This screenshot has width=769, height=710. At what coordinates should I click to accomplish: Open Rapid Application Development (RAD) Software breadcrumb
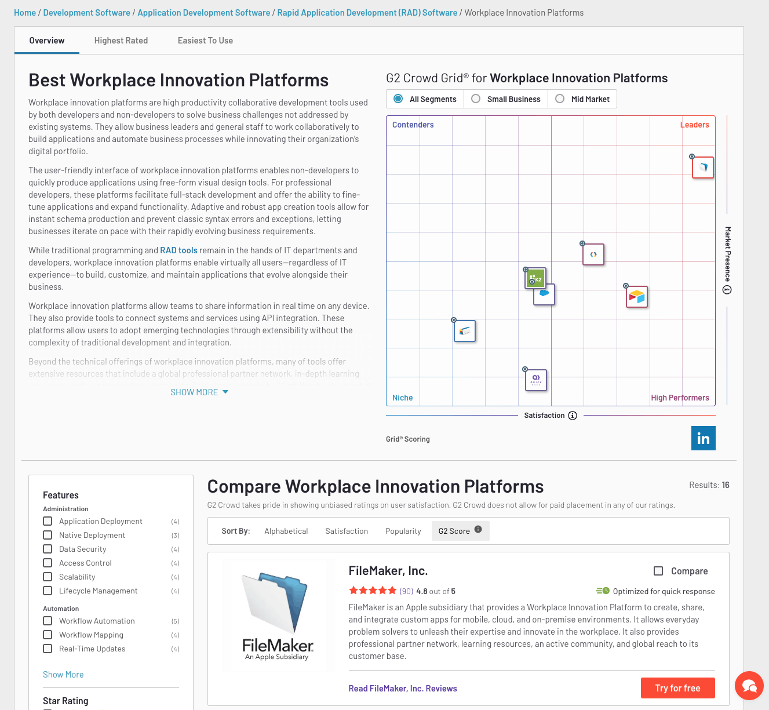click(367, 13)
